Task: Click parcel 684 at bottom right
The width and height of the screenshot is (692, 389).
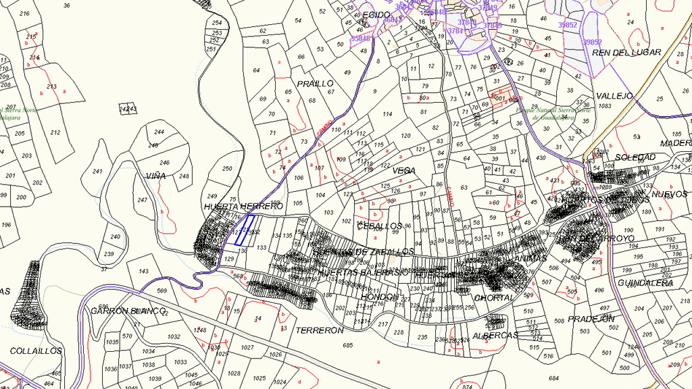Action: coord(553,378)
